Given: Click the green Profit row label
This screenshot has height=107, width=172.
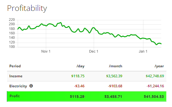Looking at the screenshot, I should click(x=14, y=96).
